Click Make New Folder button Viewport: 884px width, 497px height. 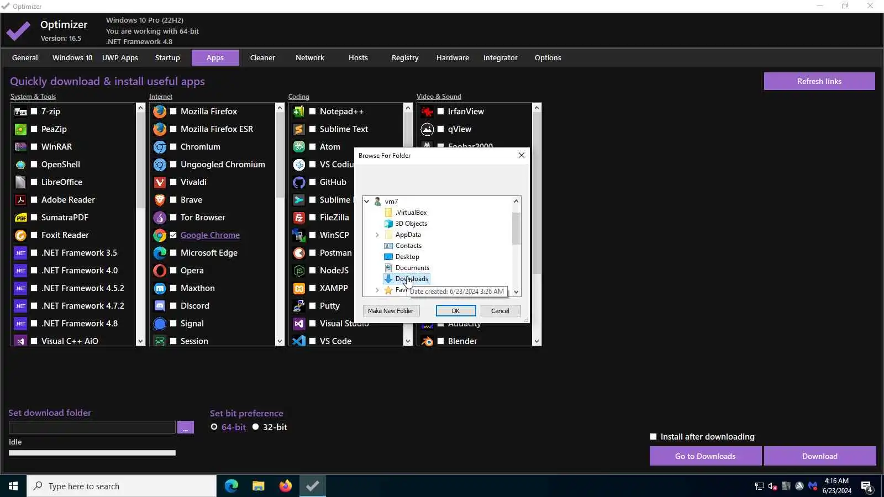click(391, 311)
